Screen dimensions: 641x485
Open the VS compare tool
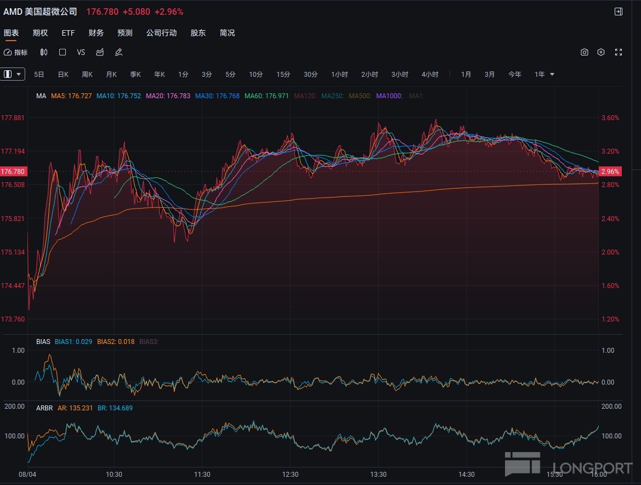coord(81,52)
